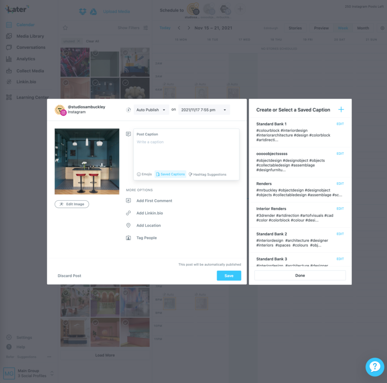This screenshot has width=387, height=383.
Task: Add another social profile with plus
Action: 240,9
